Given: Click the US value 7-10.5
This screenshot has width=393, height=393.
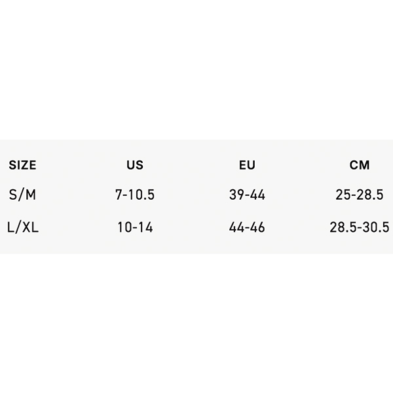Looking at the screenshot, I should [x=135, y=195].
